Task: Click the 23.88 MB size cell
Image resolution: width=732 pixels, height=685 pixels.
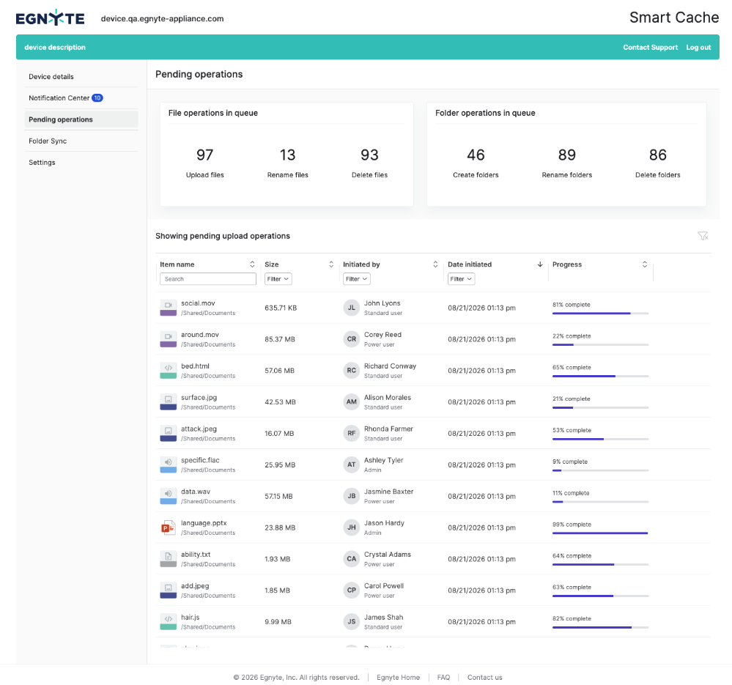Action: coord(280,527)
